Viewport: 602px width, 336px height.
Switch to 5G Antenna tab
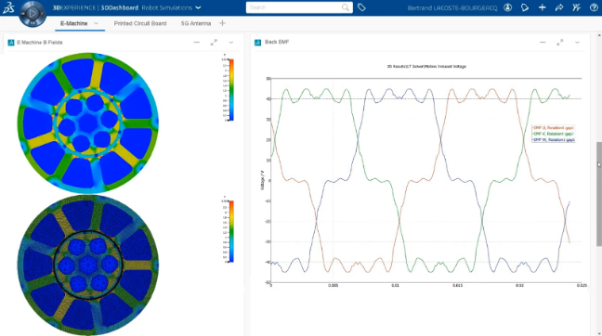point(196,23)
